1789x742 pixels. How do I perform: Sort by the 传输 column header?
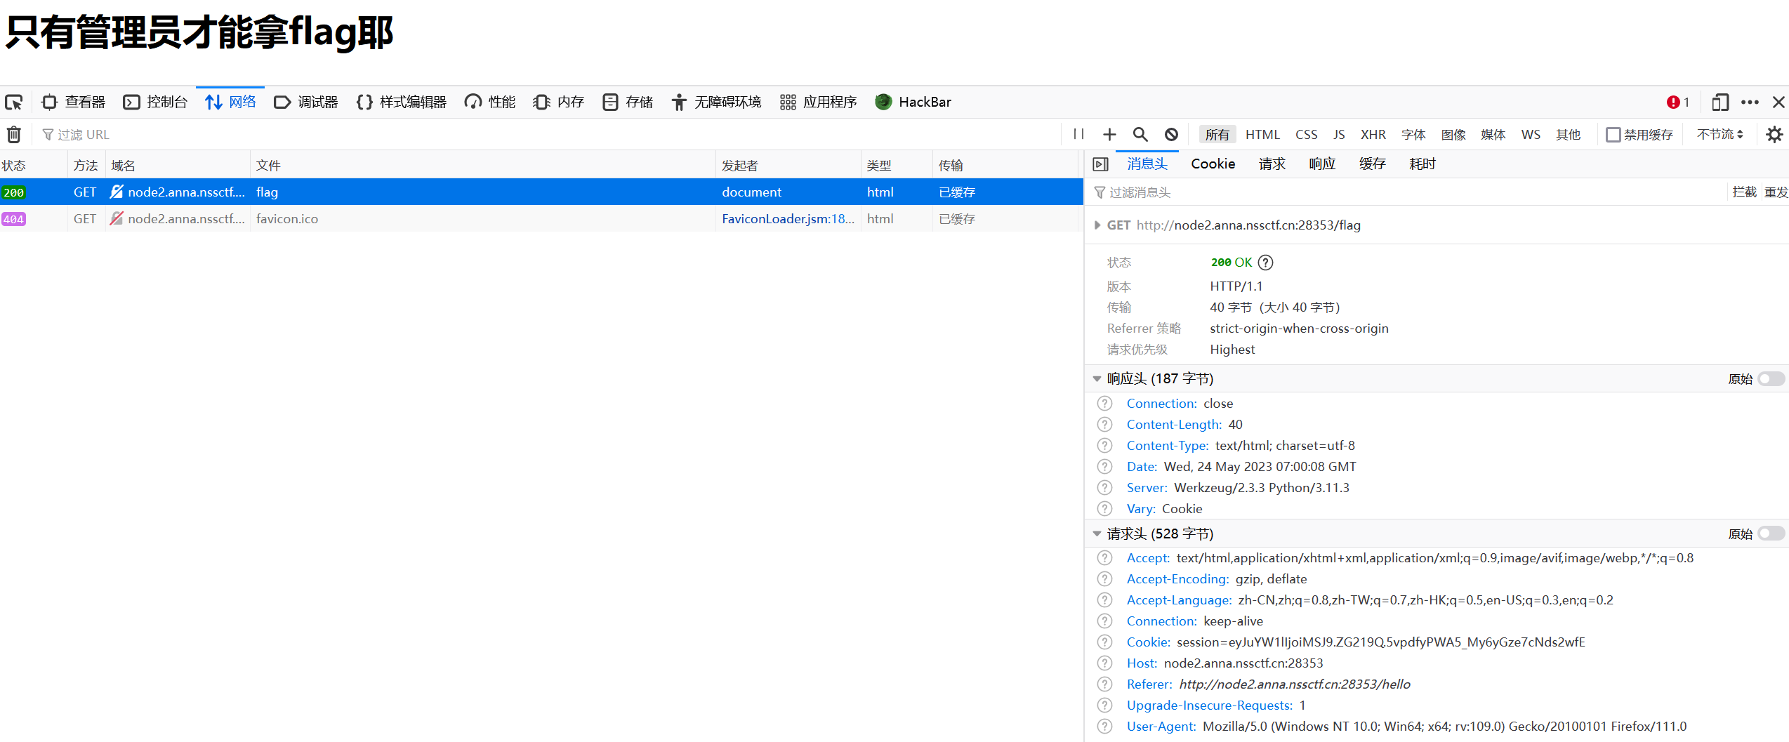coord(1005,165)
